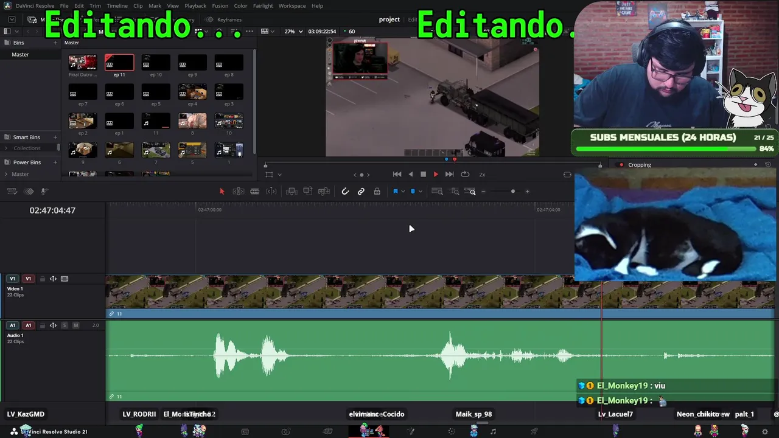Activate Trim Edit Mode tool

[x=239, y=192]
